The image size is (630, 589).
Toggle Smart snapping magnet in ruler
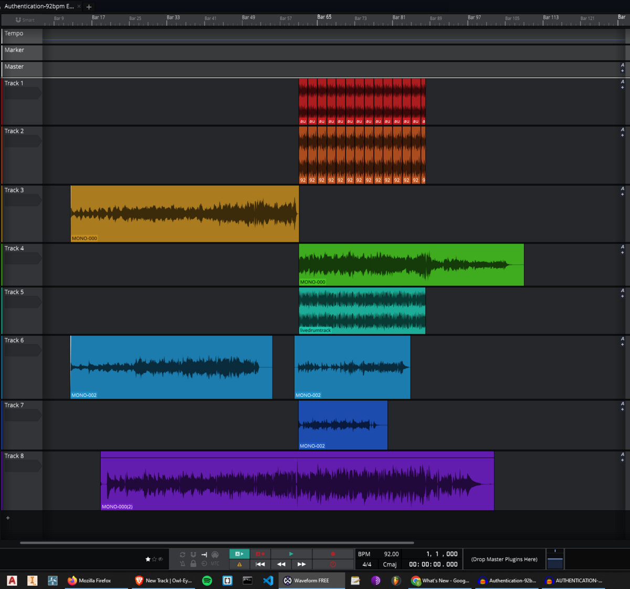point(19,20)
